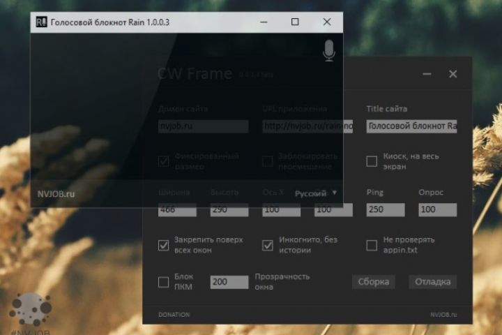Click the Ping field with value 250
Image resolution: width=502 pixels, height=335 pixels.
pos(386,209)
